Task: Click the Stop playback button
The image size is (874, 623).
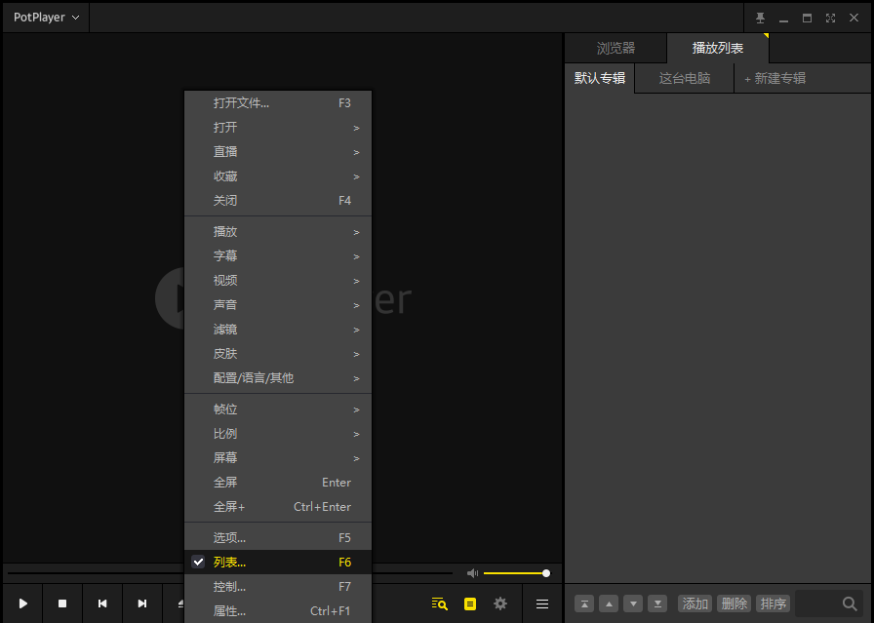Action: (x=62, y=604)
